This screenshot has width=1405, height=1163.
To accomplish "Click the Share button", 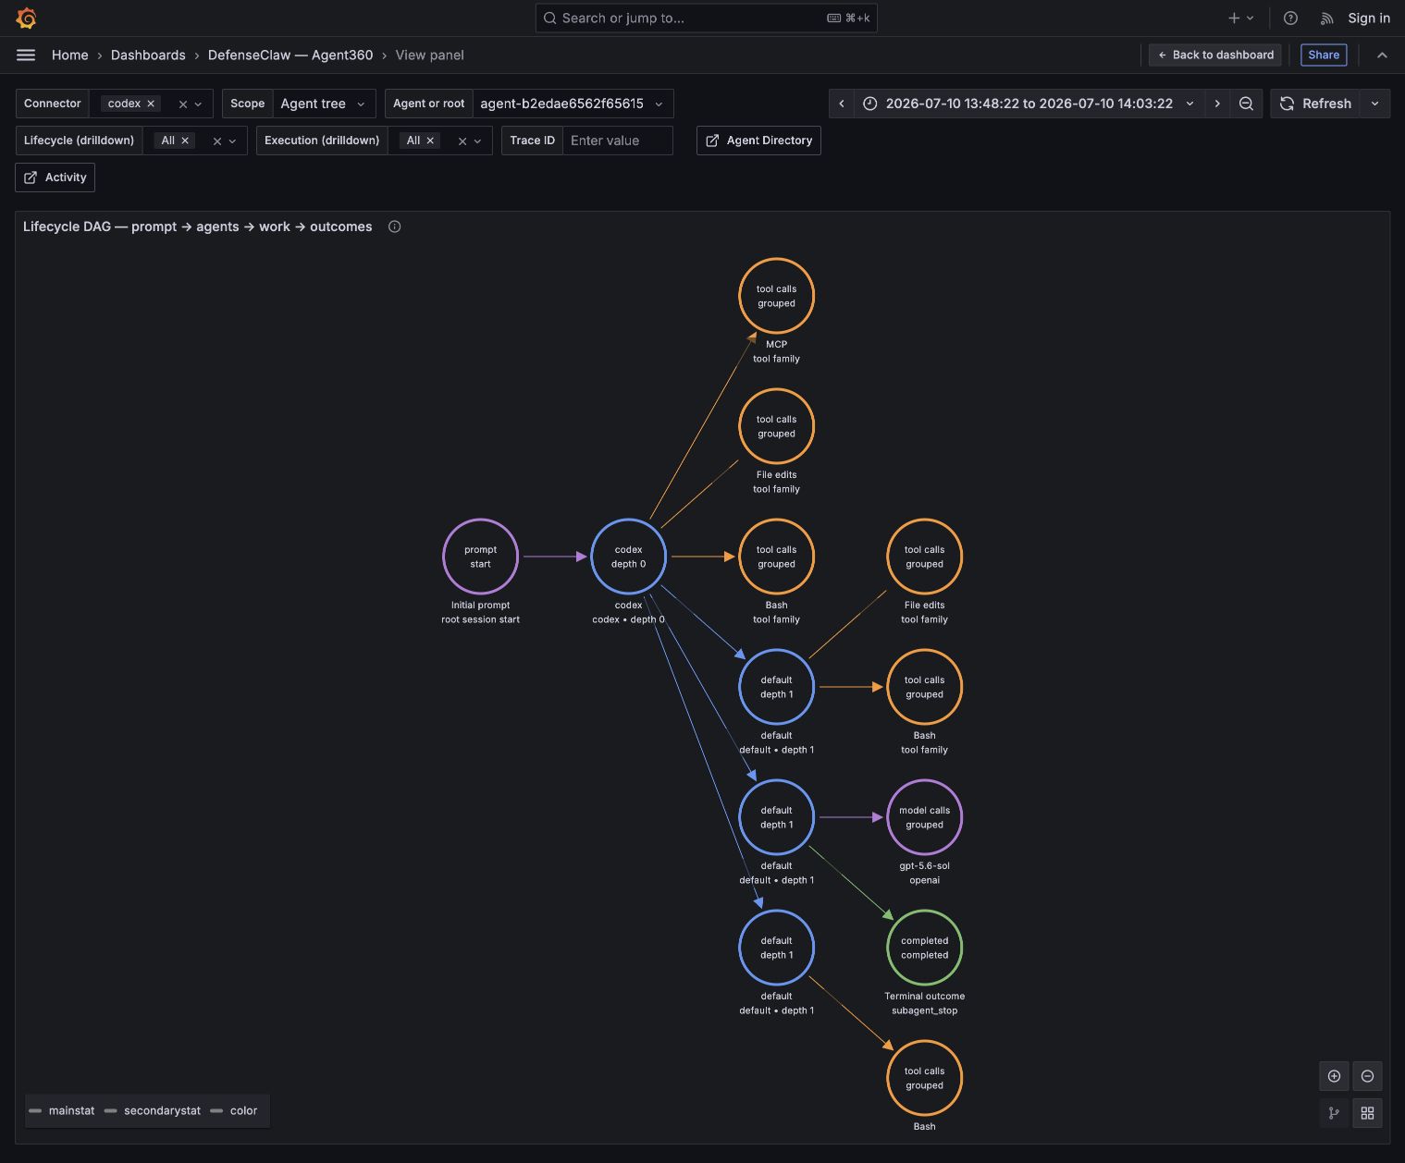I will point(1324,55).
